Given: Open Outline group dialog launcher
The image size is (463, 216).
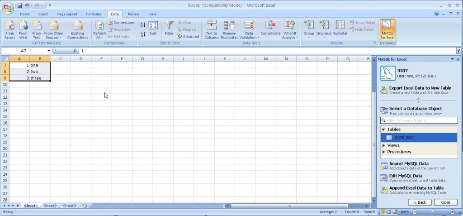Looking at the screenshot, I should (x=375, y=43).
